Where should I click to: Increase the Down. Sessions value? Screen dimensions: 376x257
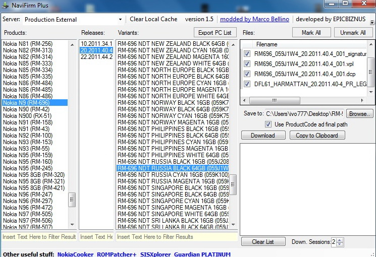[340, 240]
